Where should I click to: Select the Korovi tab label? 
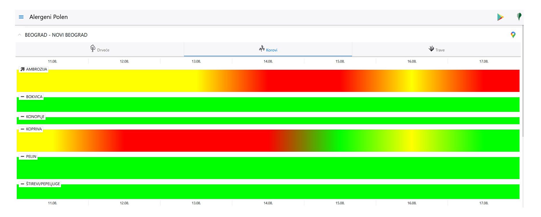point(272,50)
